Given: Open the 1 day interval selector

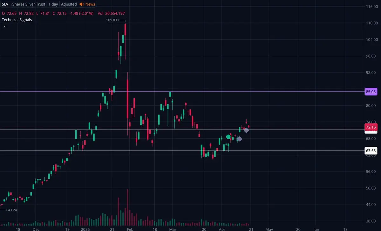Looking at the screenshot, I should (53, 4).
